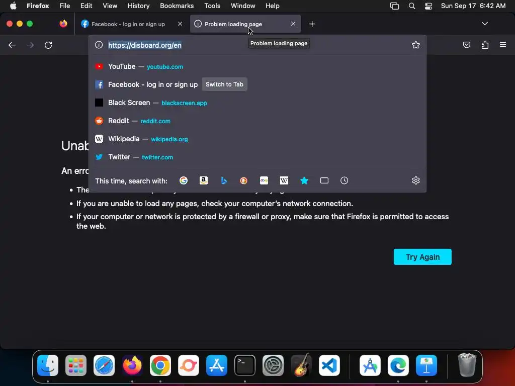Open the Save to Pocket button
The image size is (515, 386).
click(466, 45)
